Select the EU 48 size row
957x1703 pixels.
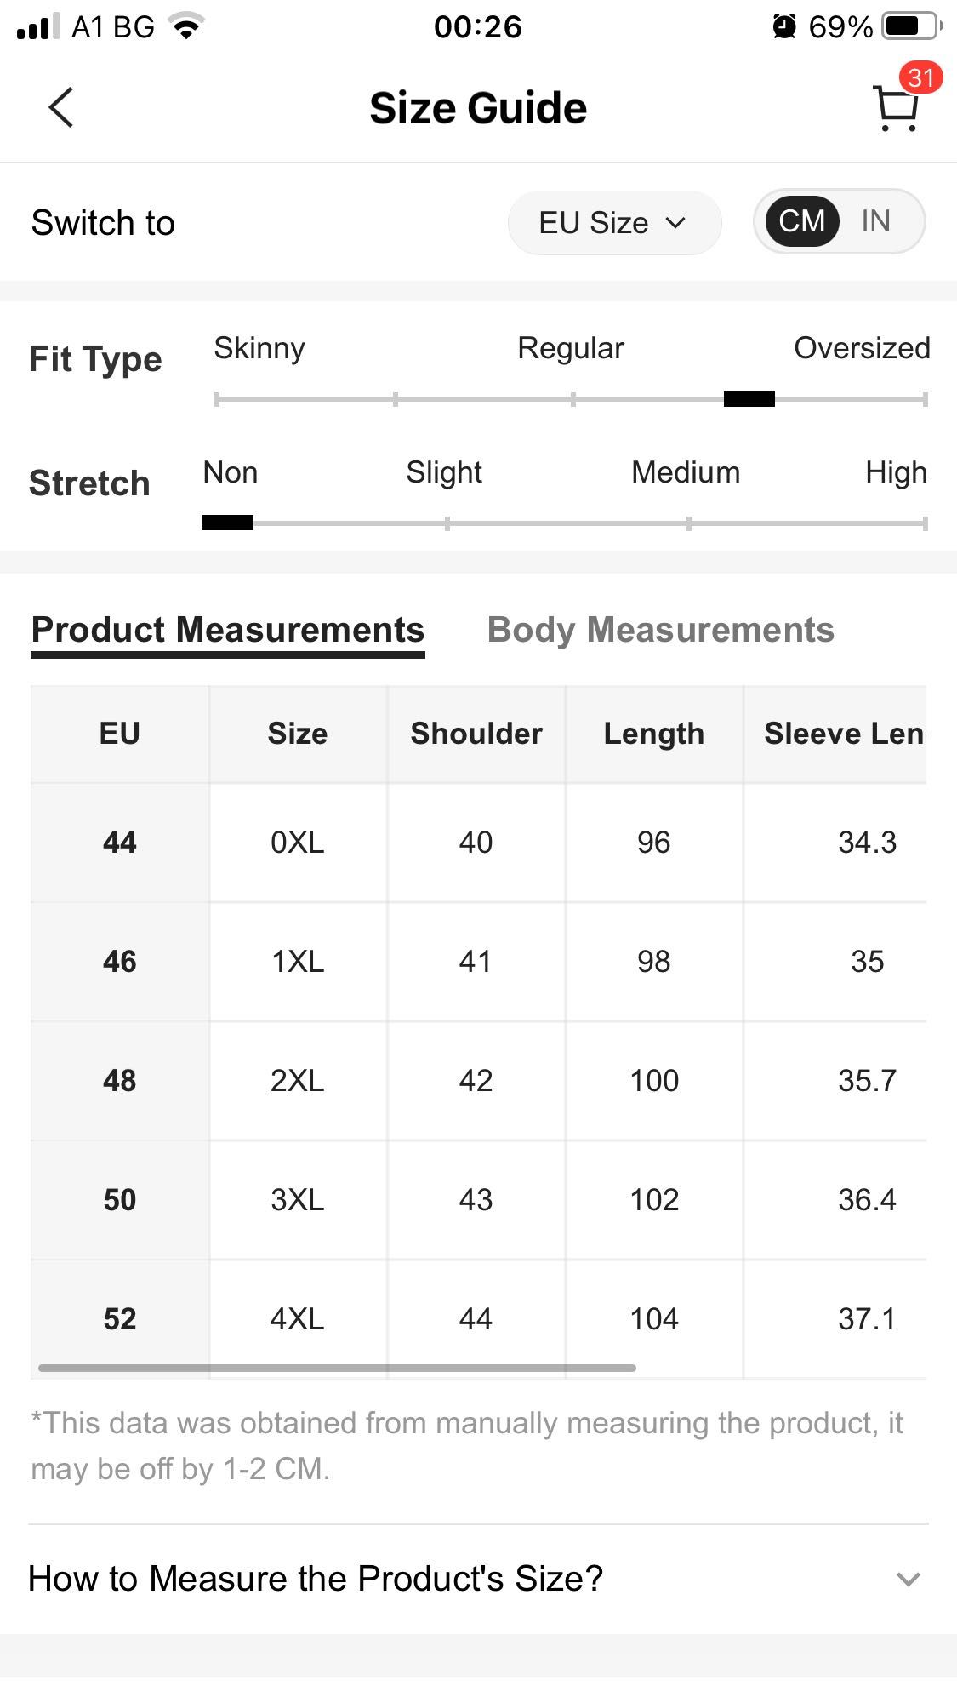(x=478, y=1081)
